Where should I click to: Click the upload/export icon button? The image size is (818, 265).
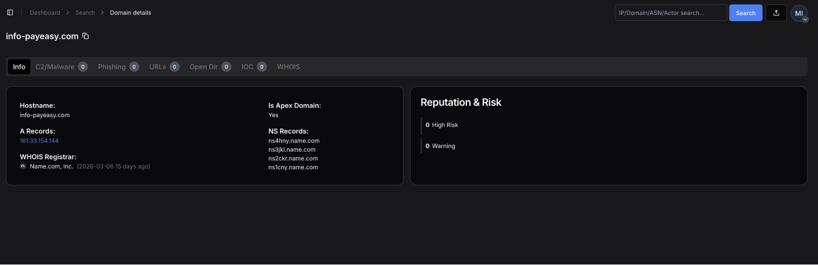(x=776, y=13)
